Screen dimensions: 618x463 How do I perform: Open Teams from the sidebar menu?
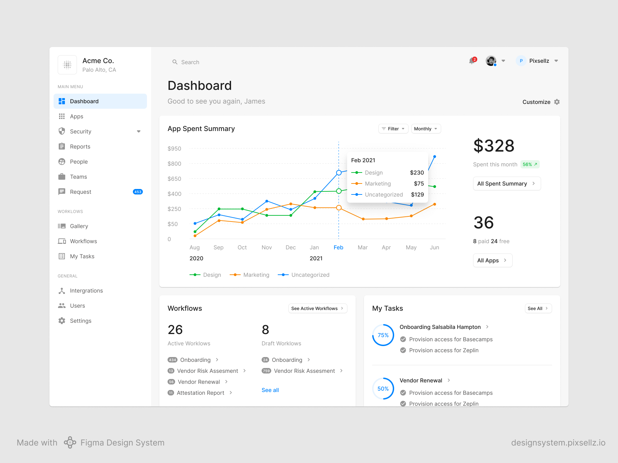coord(78,177)
